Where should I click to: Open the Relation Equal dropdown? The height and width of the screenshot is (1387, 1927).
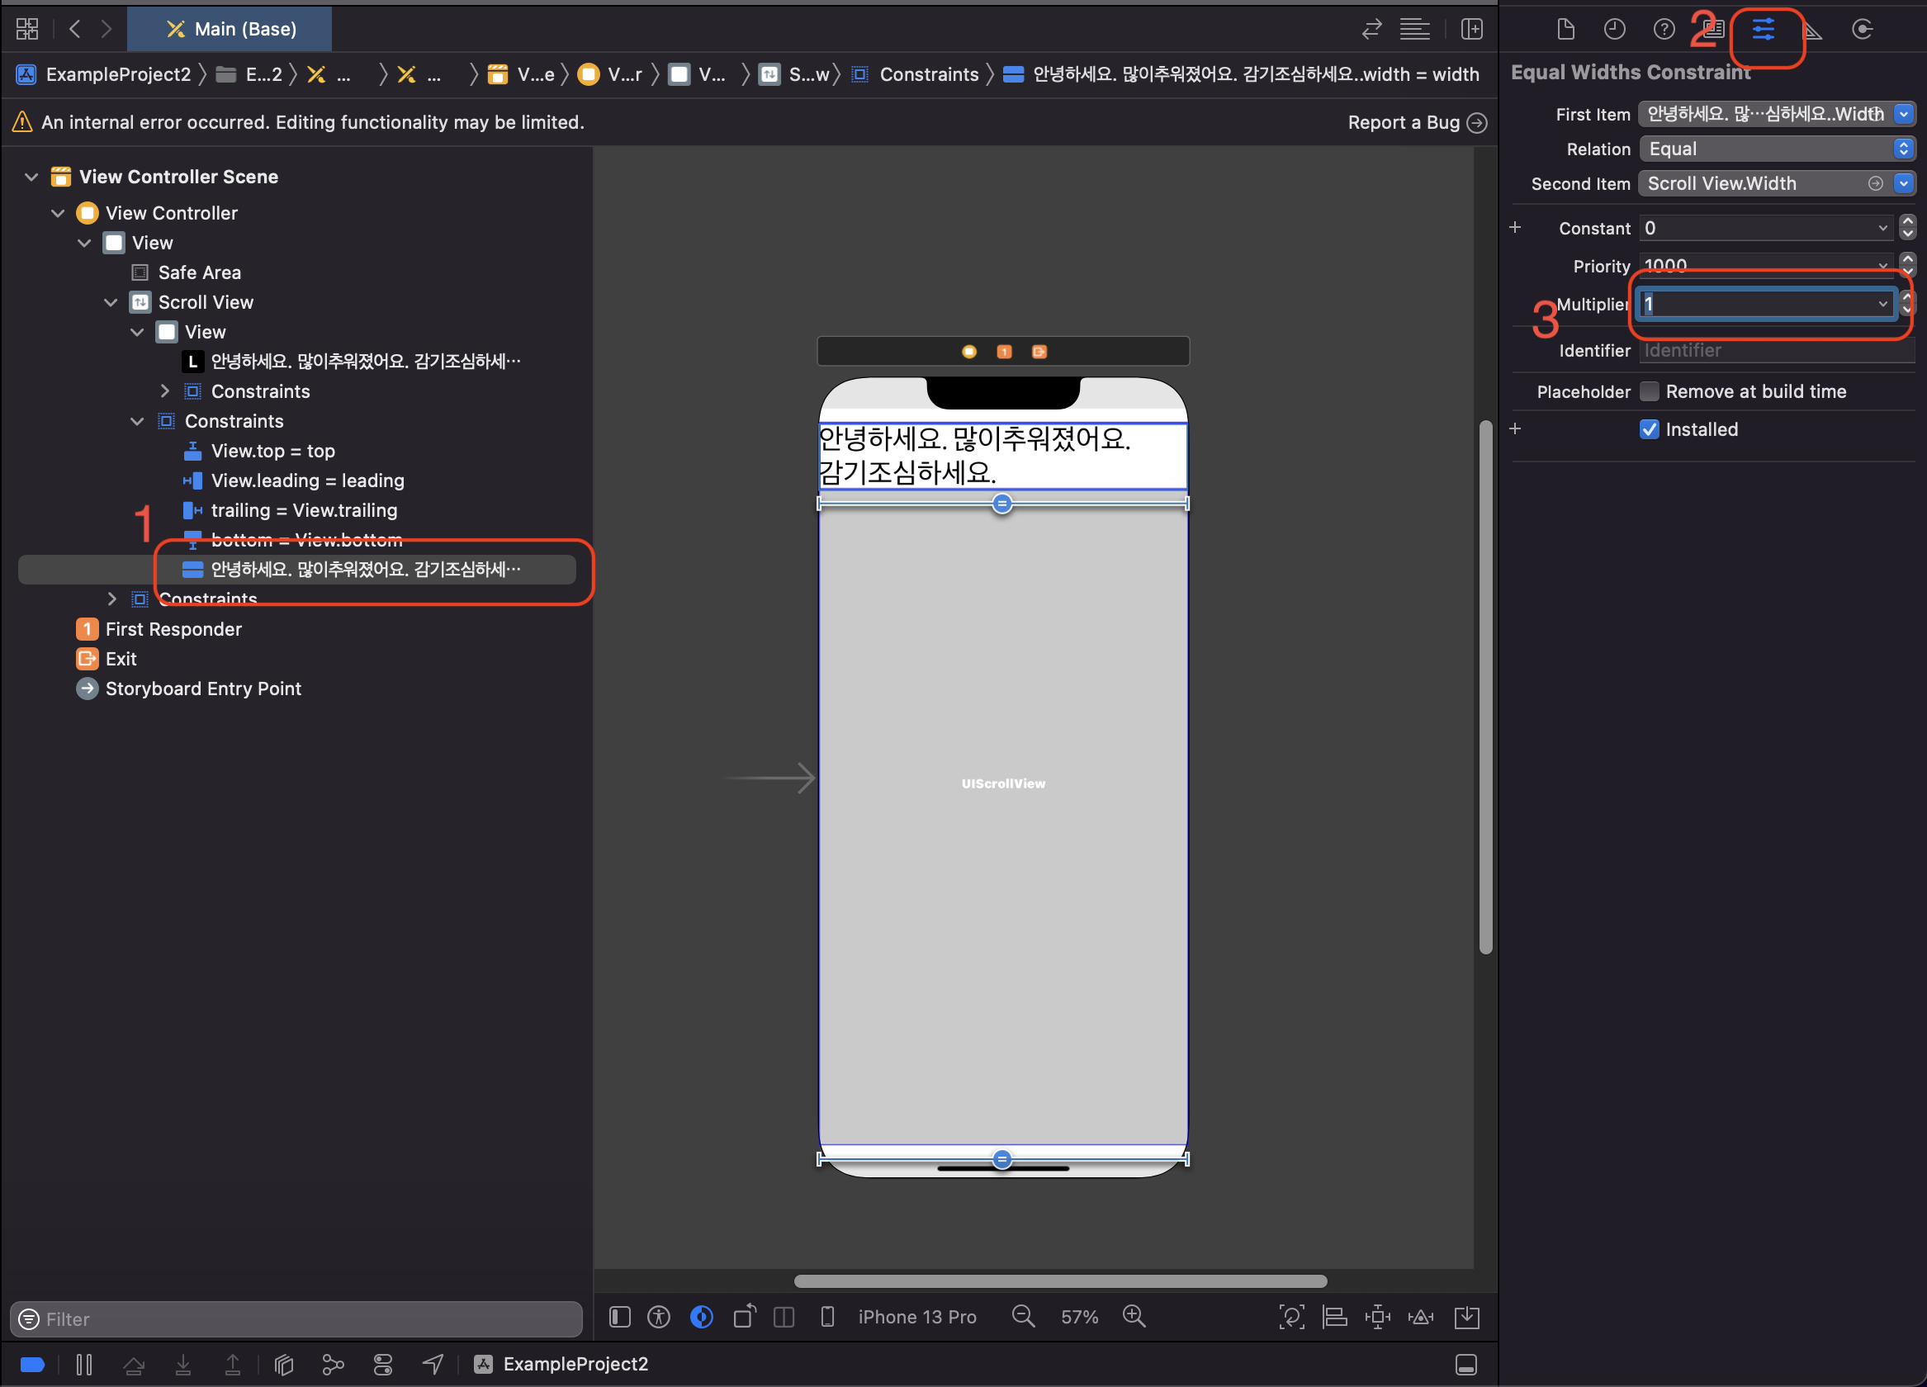[1776, 149]
